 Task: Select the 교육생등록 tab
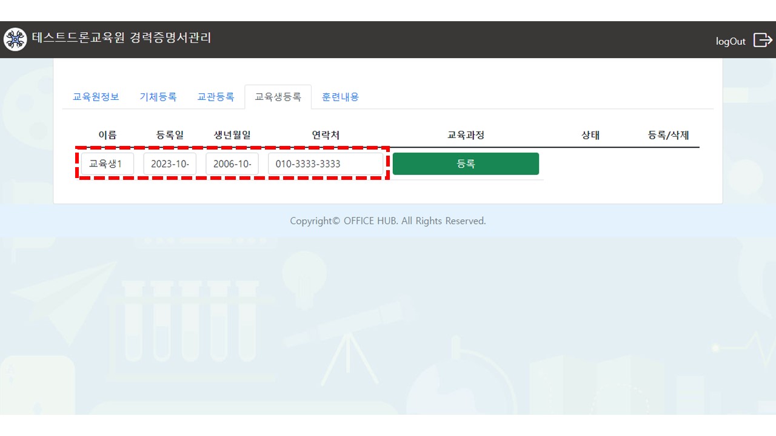pyautogui.click(x=278, y=97)
